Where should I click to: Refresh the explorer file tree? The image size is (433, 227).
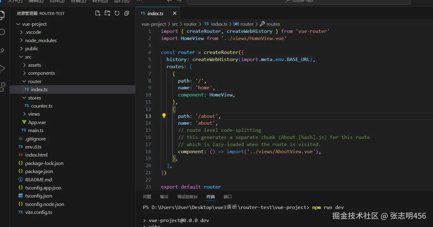pos(117,13)
